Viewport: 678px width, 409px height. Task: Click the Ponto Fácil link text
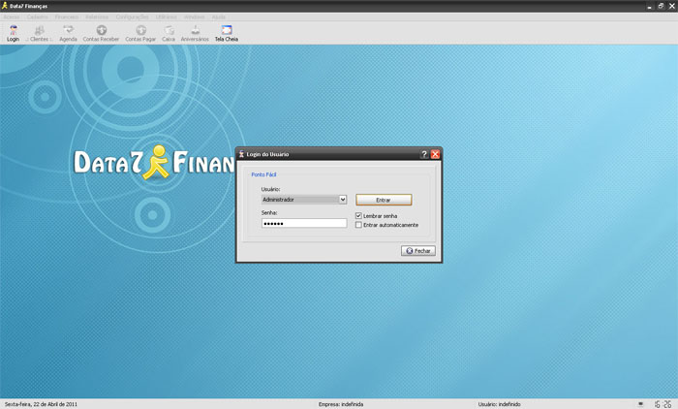click(263, 174)
